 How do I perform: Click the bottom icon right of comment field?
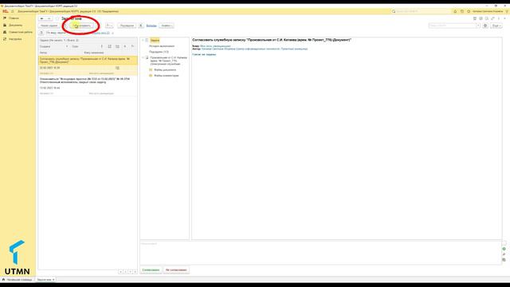pyautogui.click(x=504, y=260)
